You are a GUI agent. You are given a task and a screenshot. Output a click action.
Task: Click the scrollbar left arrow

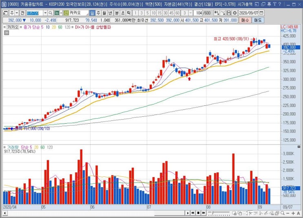(5, 213)
